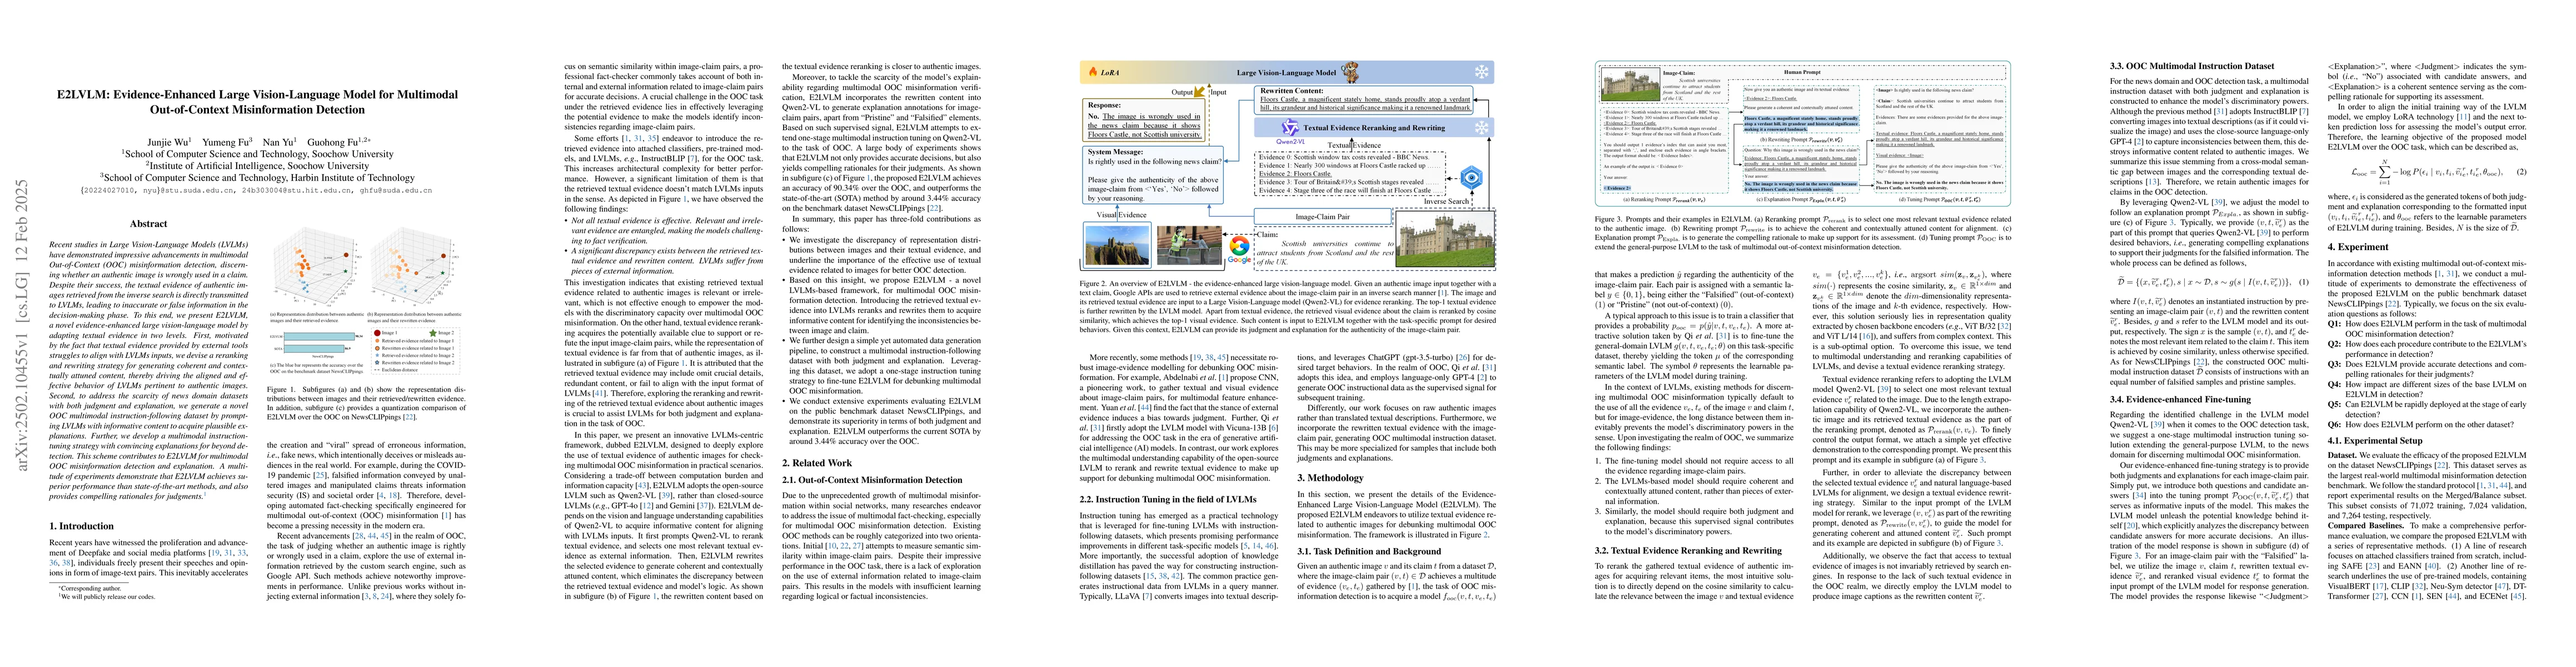Click underlined 'Evidence 2: Floors Castle.' in Figure 2
Image resolution: width=2576 pixels, height=667 pixels.
click(1296, 174)
